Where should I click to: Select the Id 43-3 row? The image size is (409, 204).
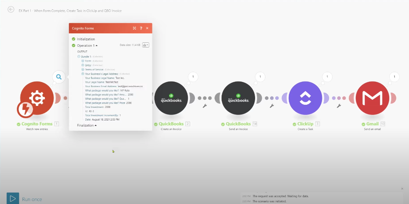[89, 111]
